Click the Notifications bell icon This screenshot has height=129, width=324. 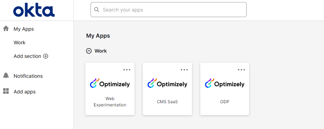click(x=6, y=75)
